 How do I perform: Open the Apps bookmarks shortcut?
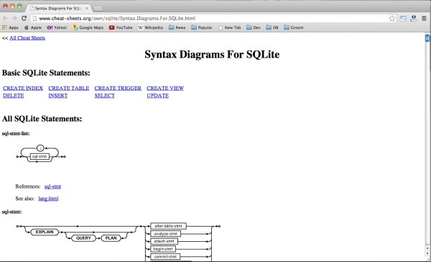[x=10, y=27]
